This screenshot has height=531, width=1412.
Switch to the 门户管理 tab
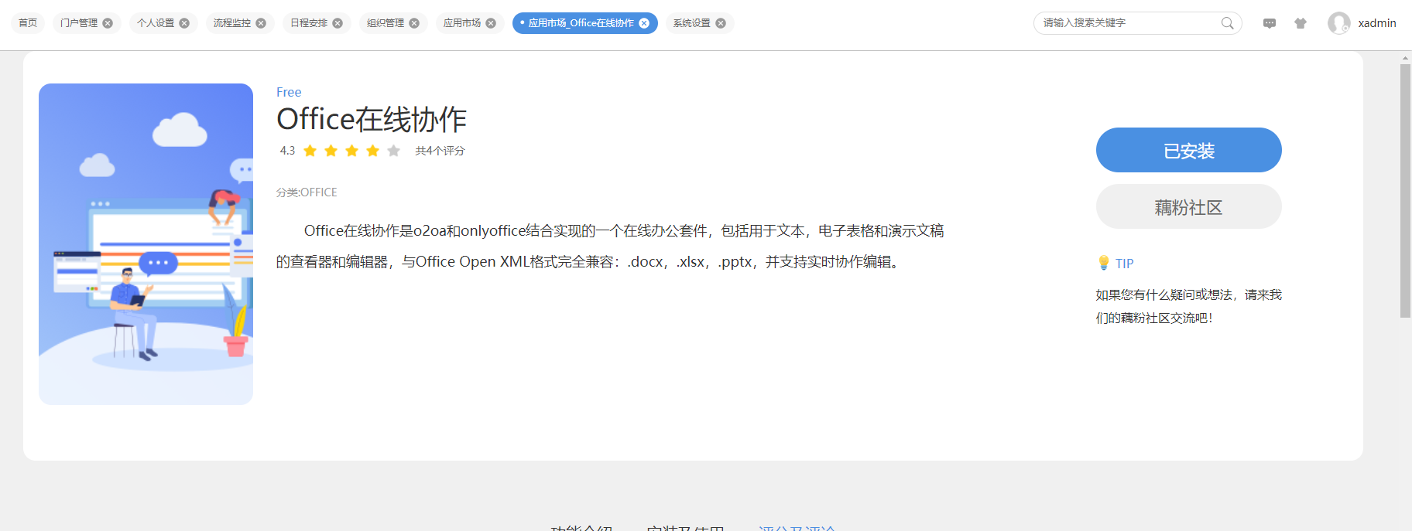point(79,23)
